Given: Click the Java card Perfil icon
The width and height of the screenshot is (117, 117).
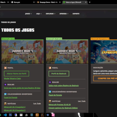Looking at the screenshot, I should 5,68.
